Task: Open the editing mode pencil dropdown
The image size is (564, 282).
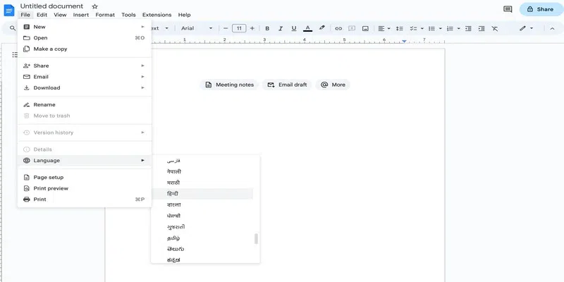Action: [526, 28]
